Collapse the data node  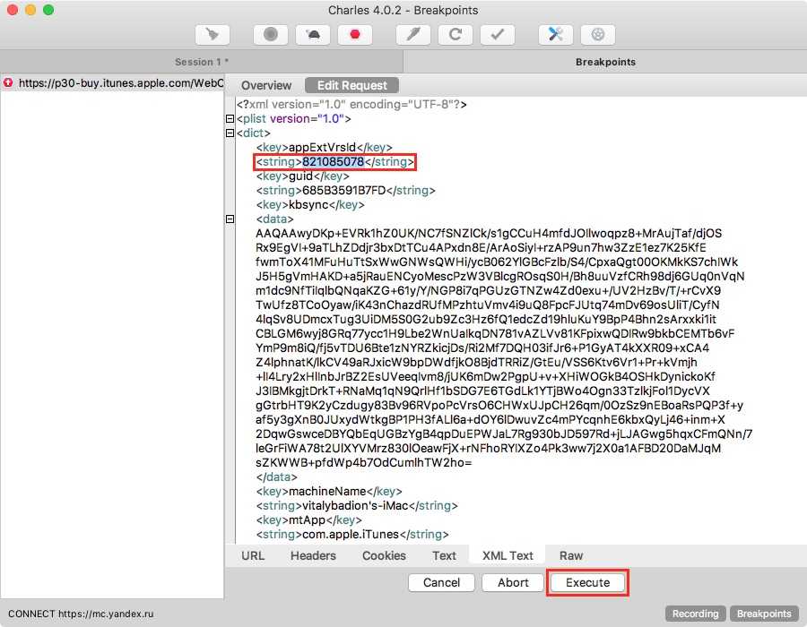[230, 219]
